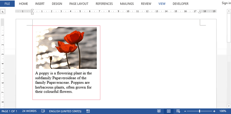The width and height of the screenshot is (231, 114).
Task: Open word count from 24 WORDS
Action: pyautogui.click(x=29, y=111)
